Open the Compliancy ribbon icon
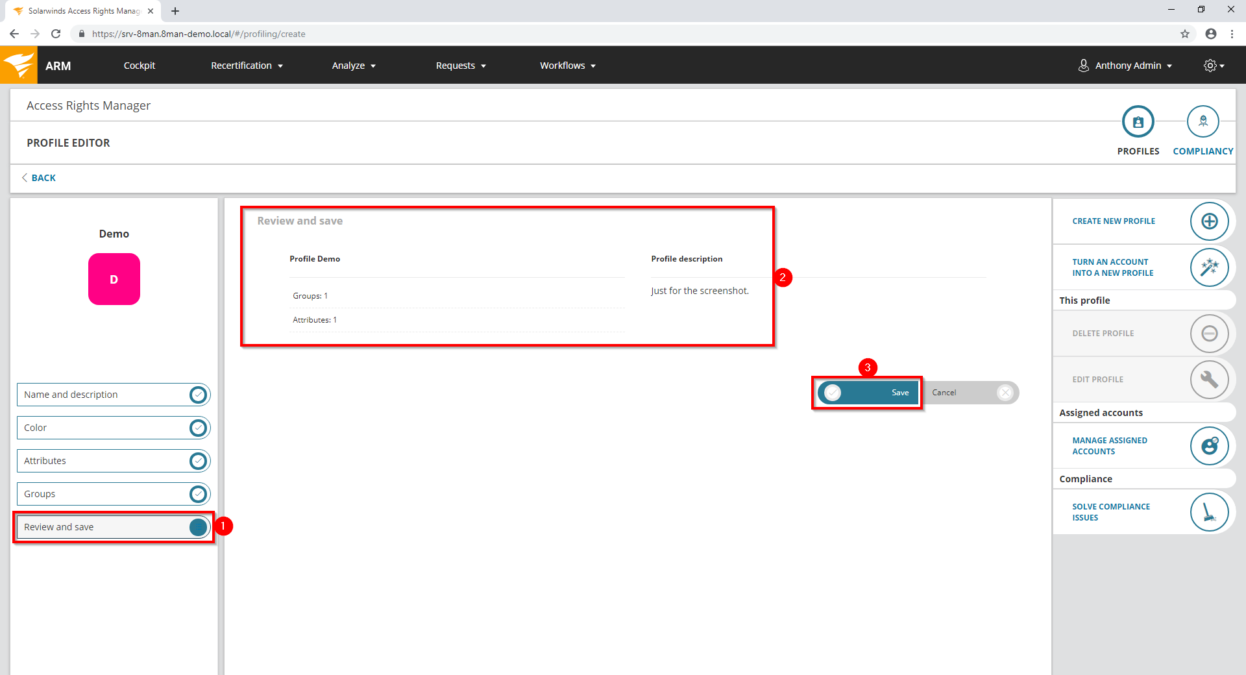The width and height of the screenshot is (1246, 675). click(x=1203, y=122)
